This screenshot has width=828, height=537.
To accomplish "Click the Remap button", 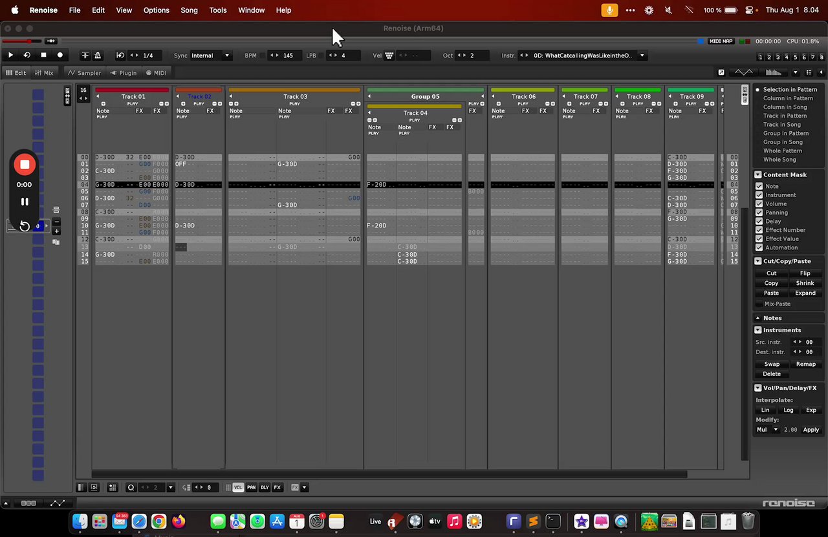I will coord(806,364).
